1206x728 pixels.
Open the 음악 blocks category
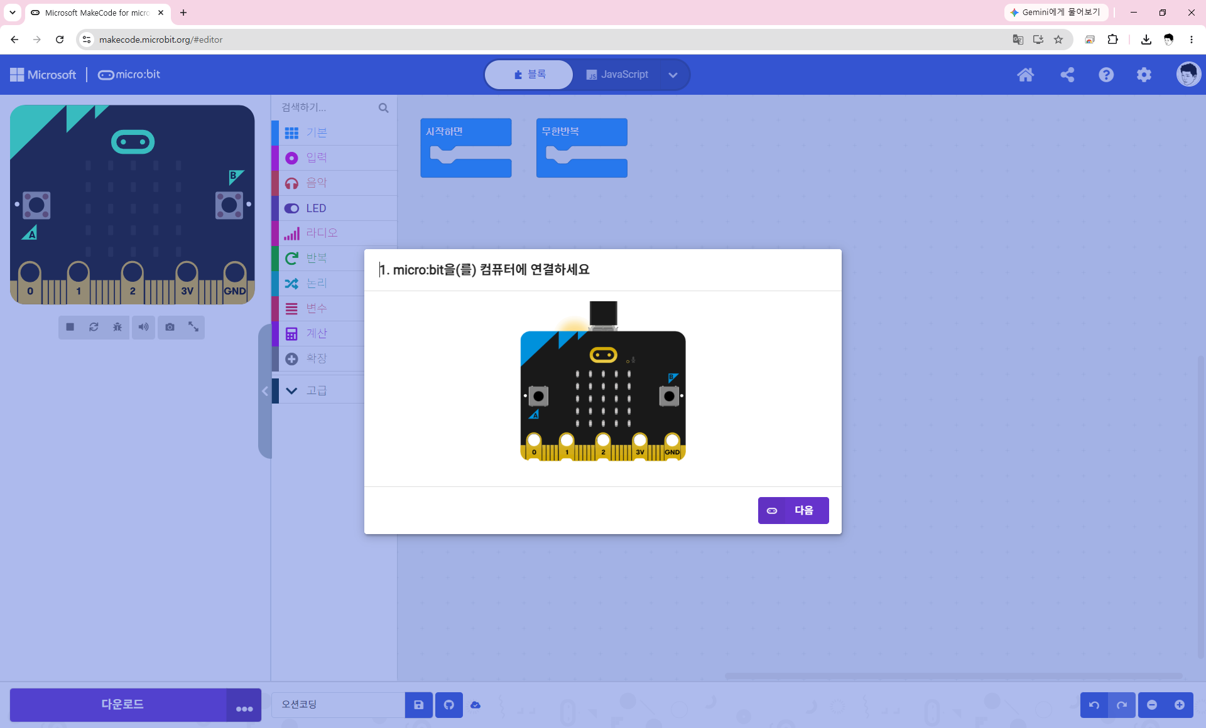pos(334,183)
